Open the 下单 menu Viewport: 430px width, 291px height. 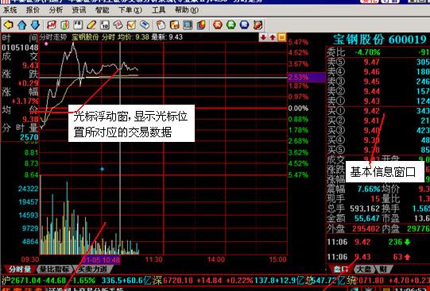pos(130,10)
